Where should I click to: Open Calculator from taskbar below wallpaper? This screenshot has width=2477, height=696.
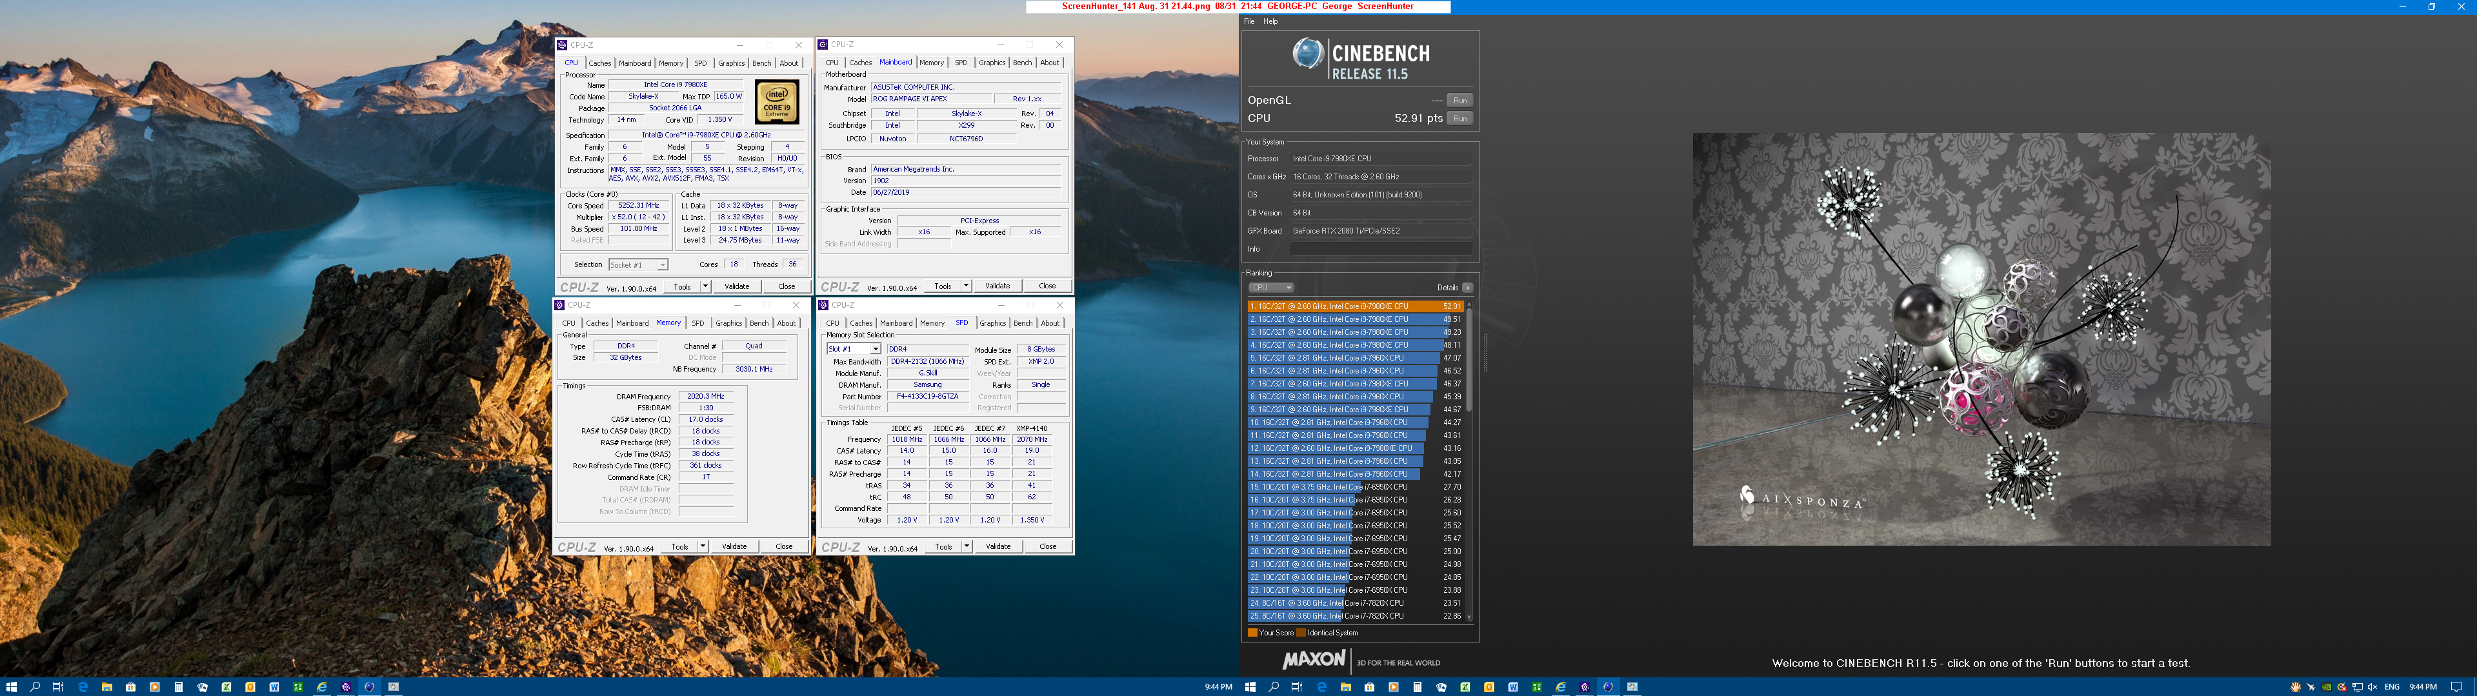tap(179, 686)
